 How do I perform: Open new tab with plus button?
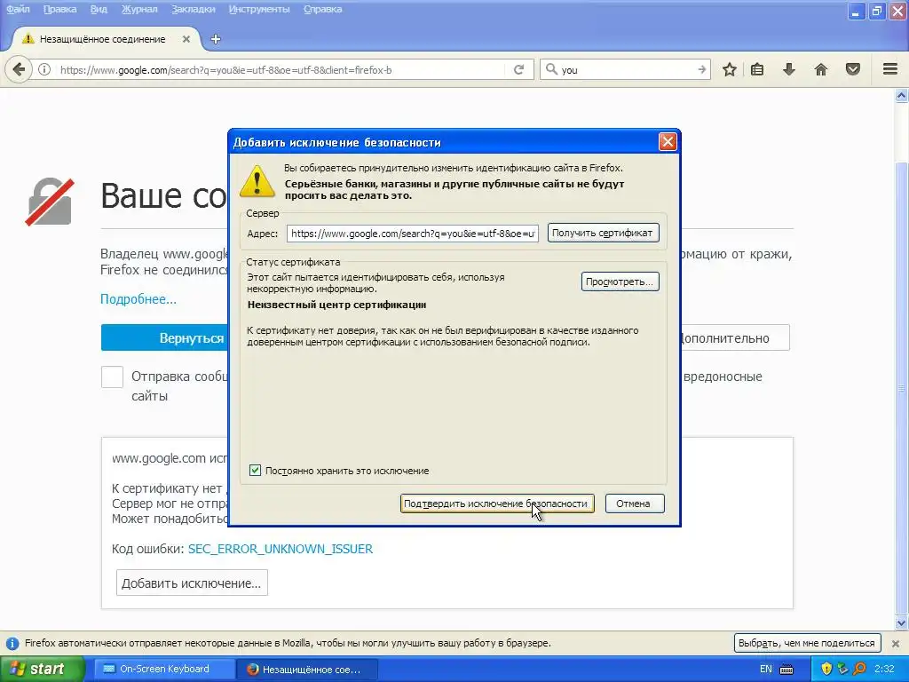pos(216,39)
